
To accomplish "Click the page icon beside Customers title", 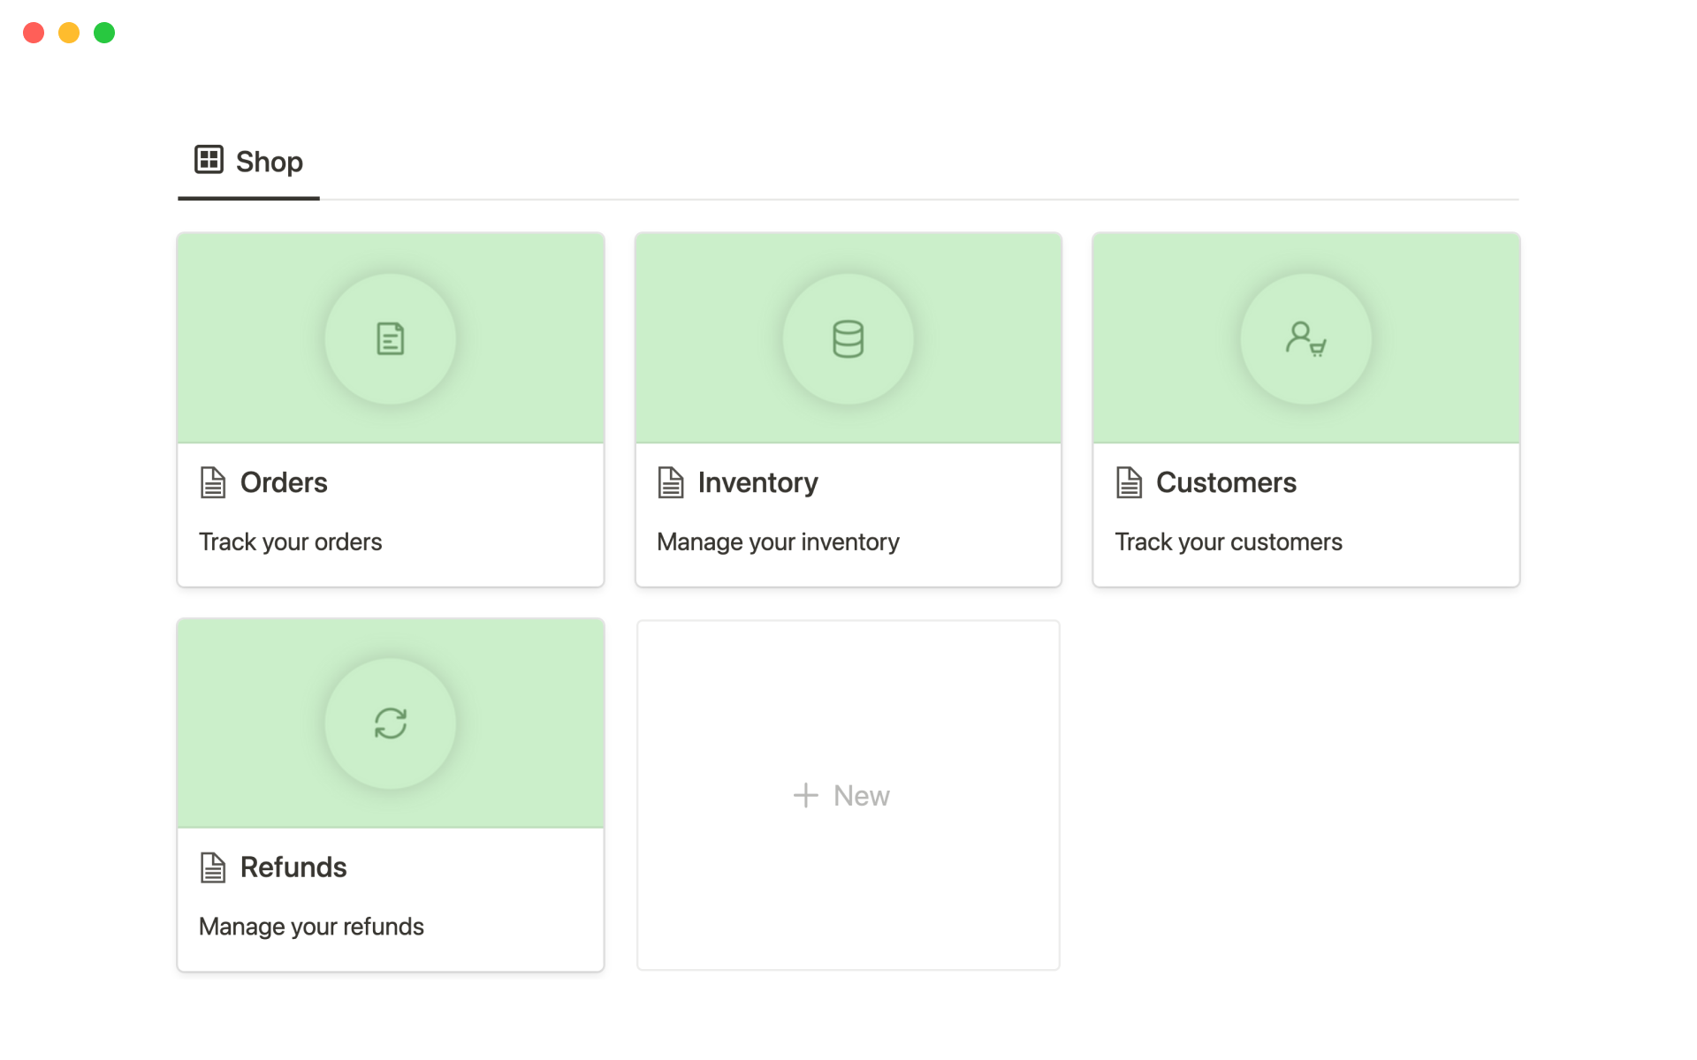I will pyautogui.click(x=1129, y=483).
